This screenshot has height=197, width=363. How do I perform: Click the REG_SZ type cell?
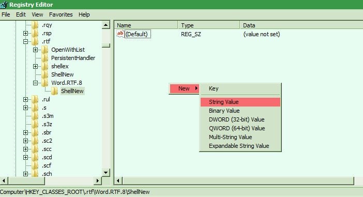click(191, 34)
